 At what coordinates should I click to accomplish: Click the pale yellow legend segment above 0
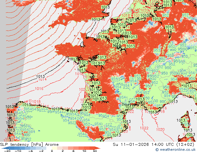point(54,148)
